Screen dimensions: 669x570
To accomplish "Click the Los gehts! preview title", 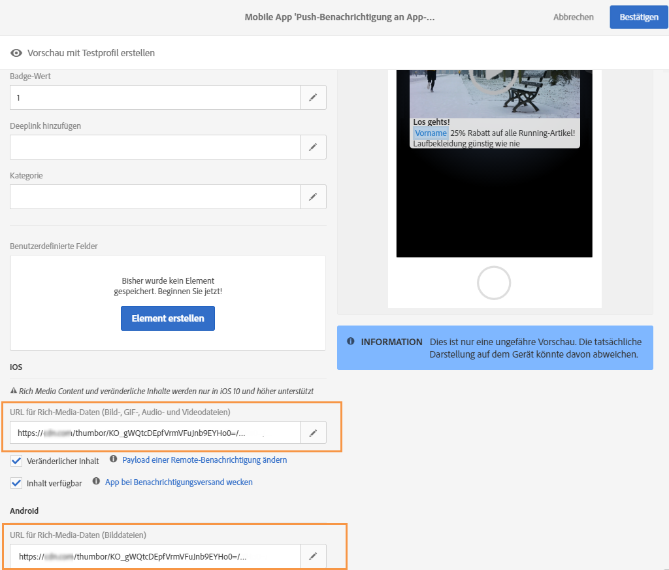I will tap(431, 122).
